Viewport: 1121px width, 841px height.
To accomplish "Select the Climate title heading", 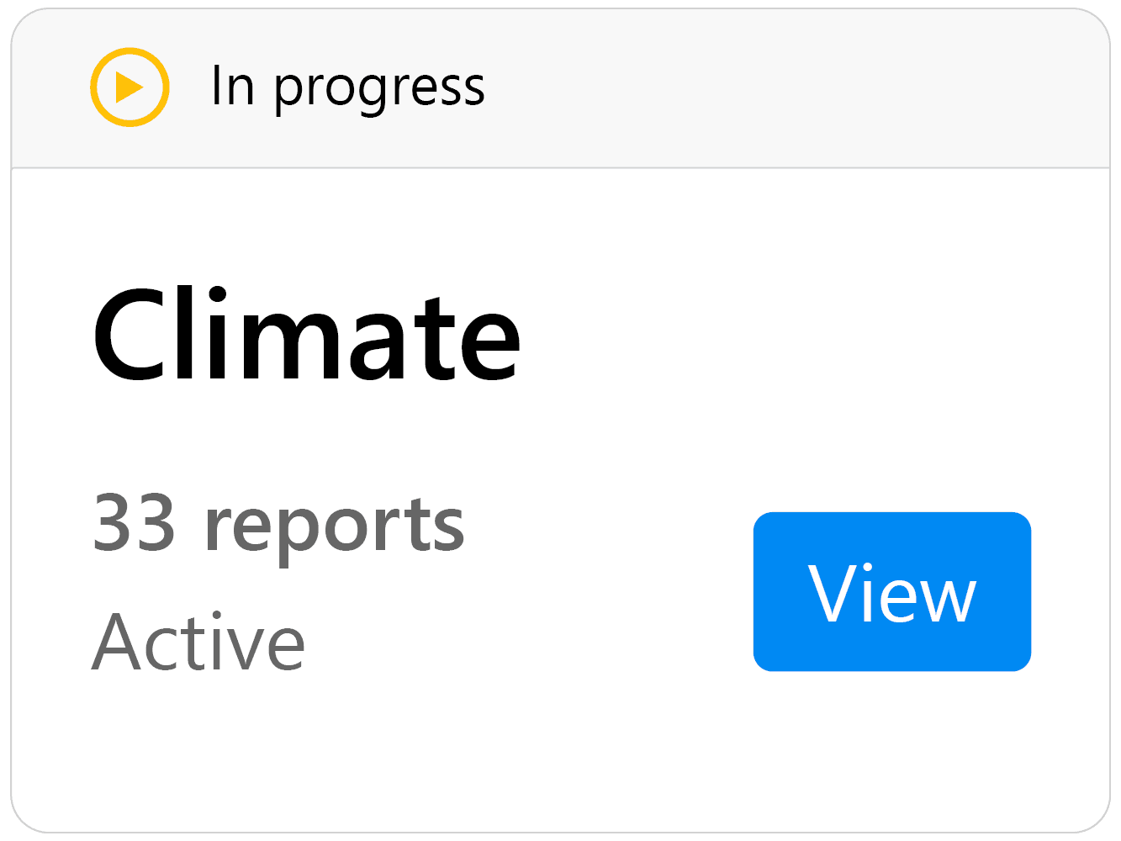I will tap(307, 335).
